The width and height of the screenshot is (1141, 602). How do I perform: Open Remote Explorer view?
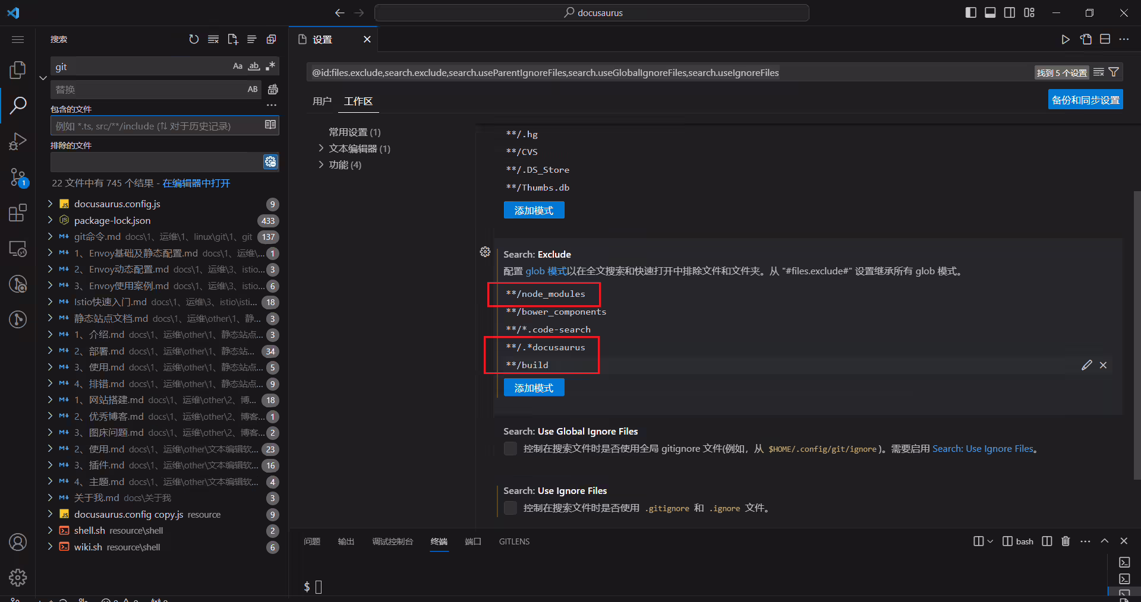pos(18,249)
